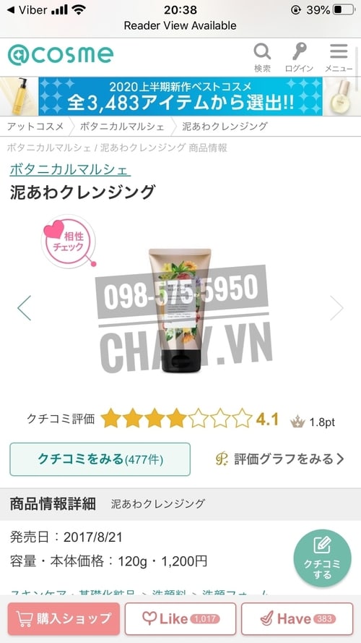The image size is (361, 643).
Task: Toggle the Have checkmark button
Action: click(297, 619)
